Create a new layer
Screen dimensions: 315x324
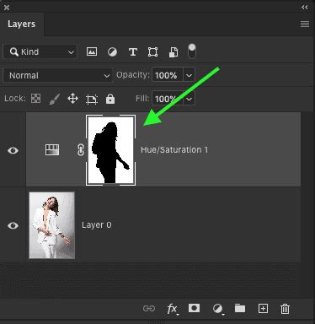263,309
